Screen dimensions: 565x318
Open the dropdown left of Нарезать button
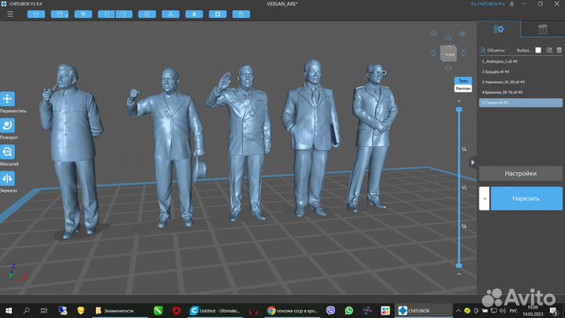click(x=484, y=198)
